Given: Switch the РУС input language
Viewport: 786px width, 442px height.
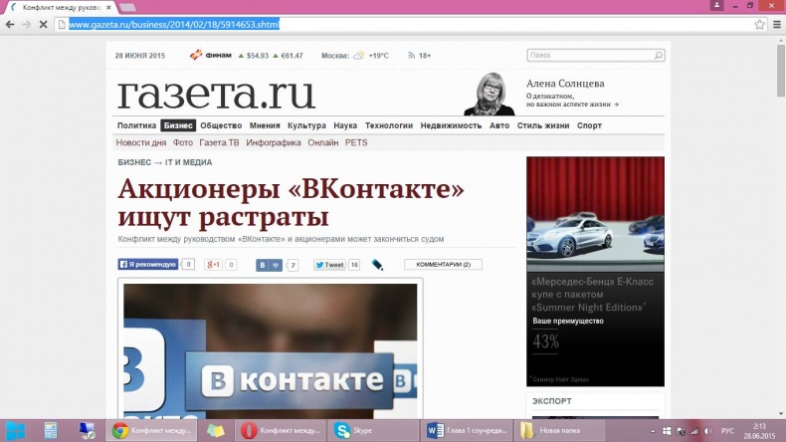Looking at the screenshot, I should pyautogui.click(x=727, y=431).
